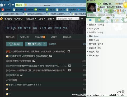The image size is (127, 97).
Task: Click the browser reload icon
Action: (x=10, y=5)
